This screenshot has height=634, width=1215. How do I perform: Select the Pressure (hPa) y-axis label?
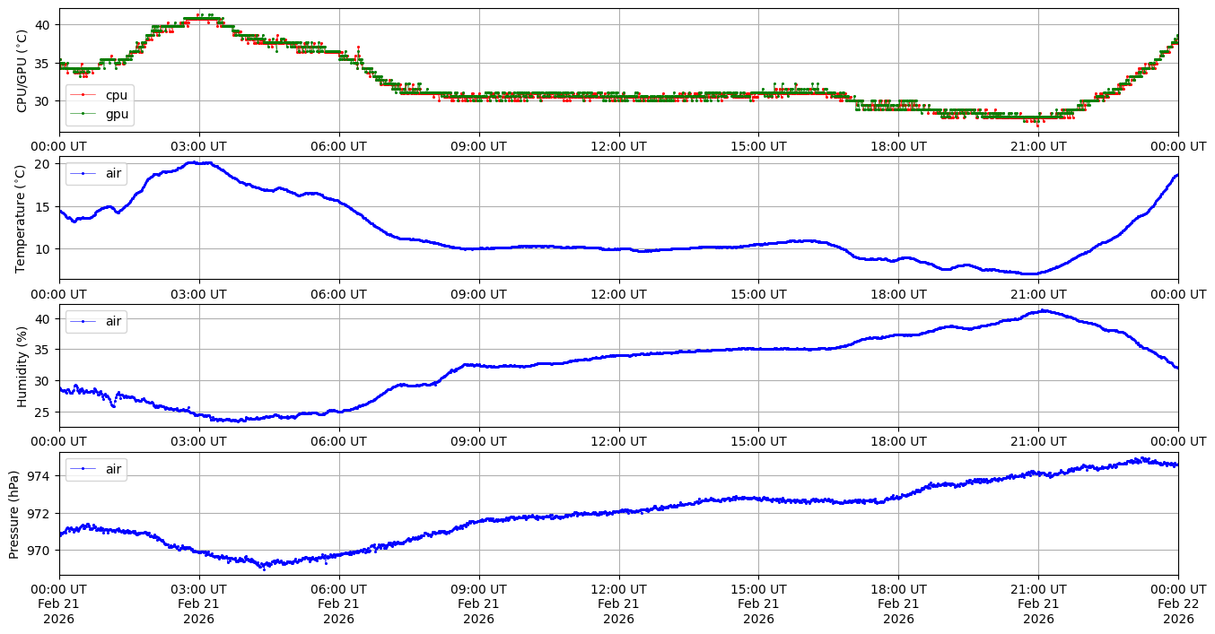point(14,514)
